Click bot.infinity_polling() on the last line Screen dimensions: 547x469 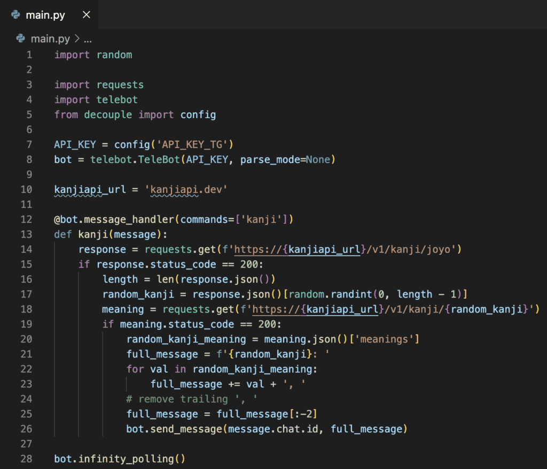pos(120,459)
